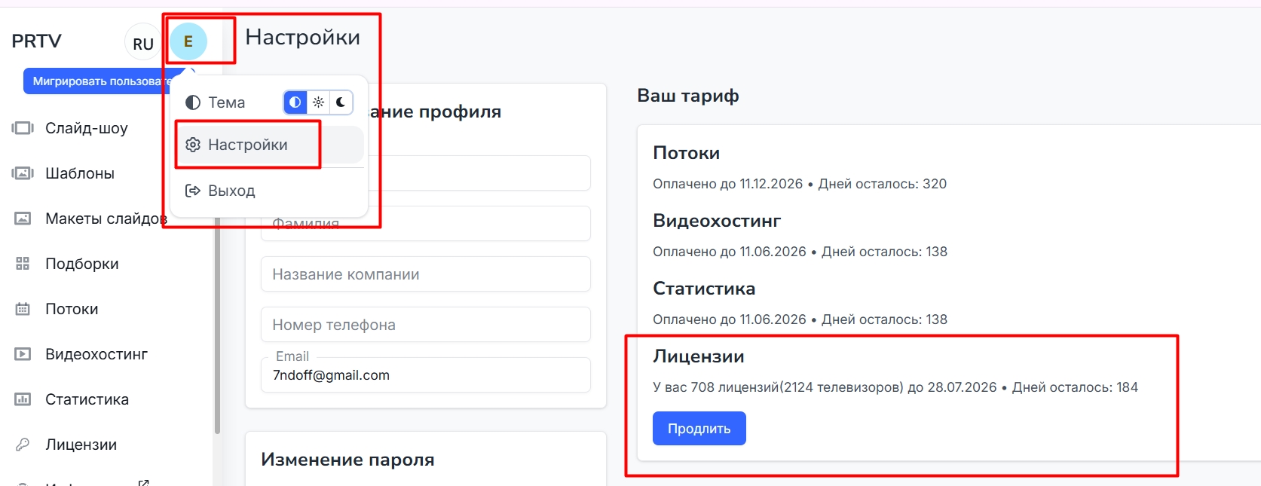Choose Выход to log out

click(x=231, y=191)
